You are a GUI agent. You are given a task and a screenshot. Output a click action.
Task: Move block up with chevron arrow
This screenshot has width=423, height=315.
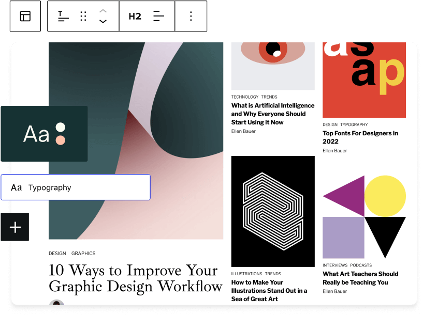pyautogui.click(x=103, y=11)
